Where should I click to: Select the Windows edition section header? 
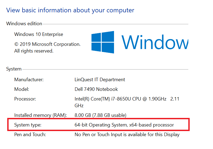coord(24,24)
